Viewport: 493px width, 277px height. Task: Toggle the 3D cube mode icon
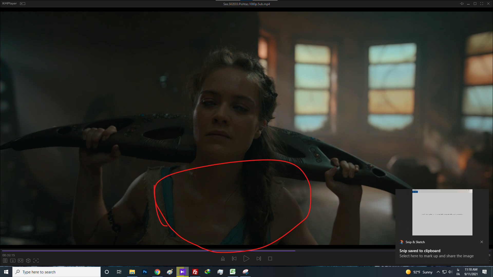[x=28, y=261]
